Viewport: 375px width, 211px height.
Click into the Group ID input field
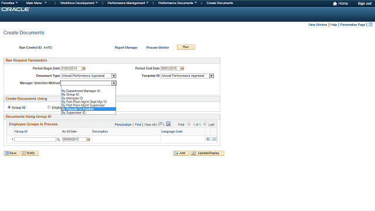pyautogui.click(x=35, y=139)
